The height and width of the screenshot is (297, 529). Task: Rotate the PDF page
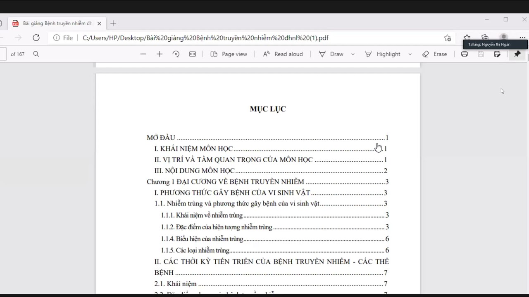pos(176,54)
